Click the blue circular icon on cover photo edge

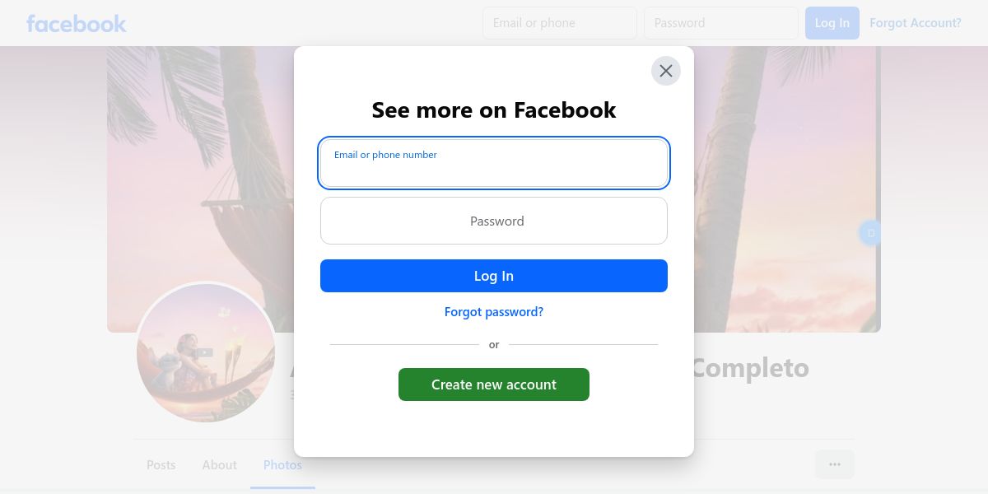coord(870,233)
